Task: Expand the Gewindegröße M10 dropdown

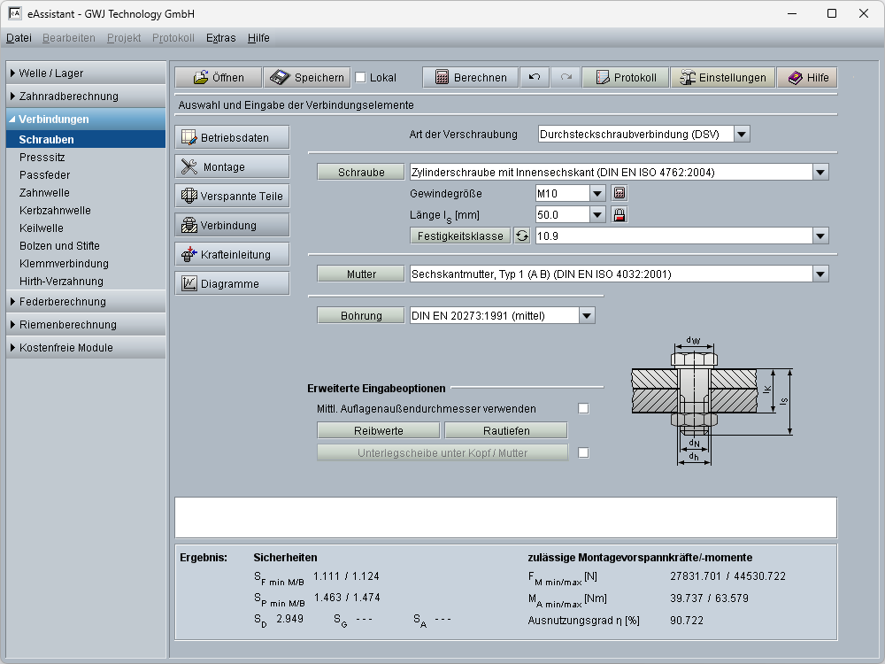Action: 597,193
